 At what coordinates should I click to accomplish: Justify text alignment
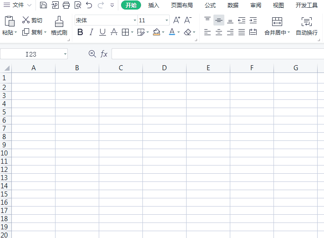point(242,32)
